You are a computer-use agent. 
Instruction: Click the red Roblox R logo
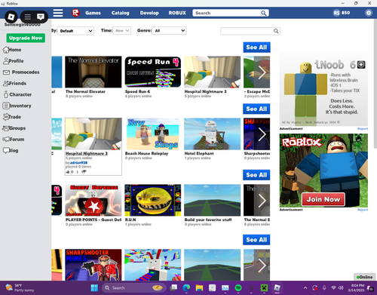tap(75, 13)
